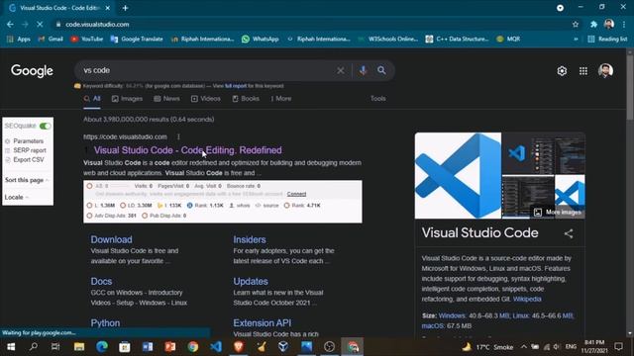Select the All results tab
Screen dimensions: 634x356
point(92,99)
